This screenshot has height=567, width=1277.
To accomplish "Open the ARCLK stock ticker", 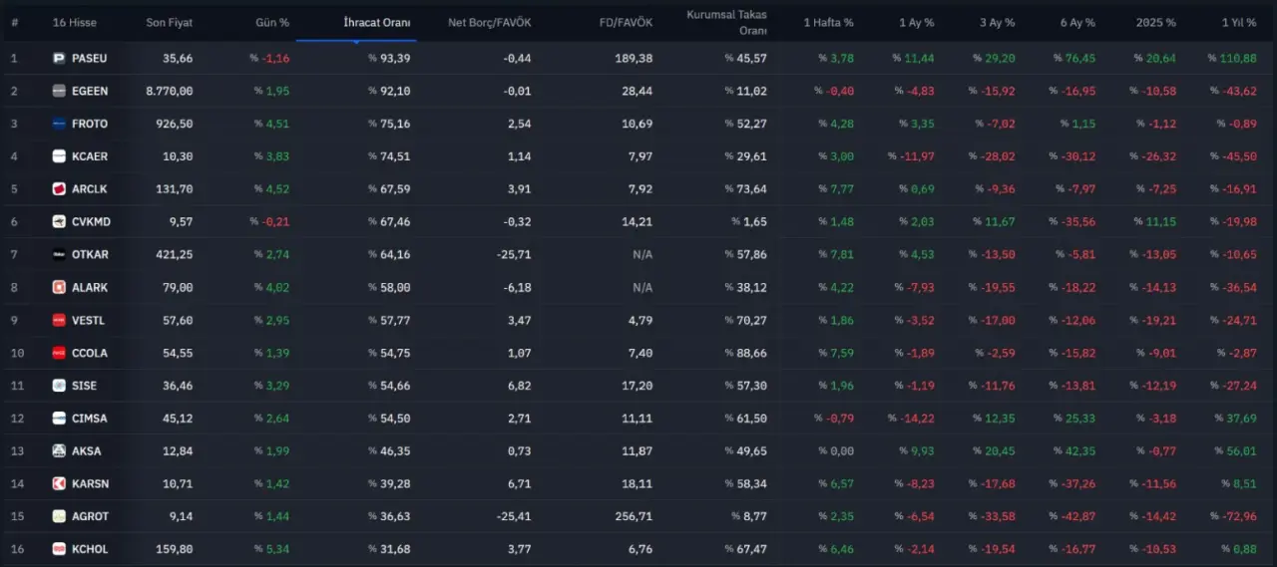I will 90,189.
